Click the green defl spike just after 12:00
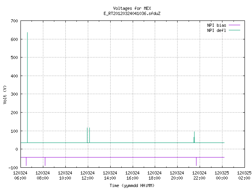The width and height of the screenshot is (252, 189). point(89,135)
